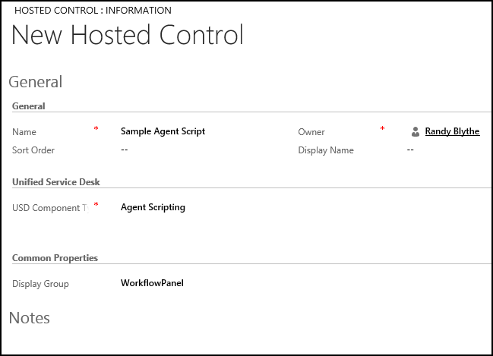Click the Name field label
Screen dimensions: 493x356
click(x=24, y=132)
